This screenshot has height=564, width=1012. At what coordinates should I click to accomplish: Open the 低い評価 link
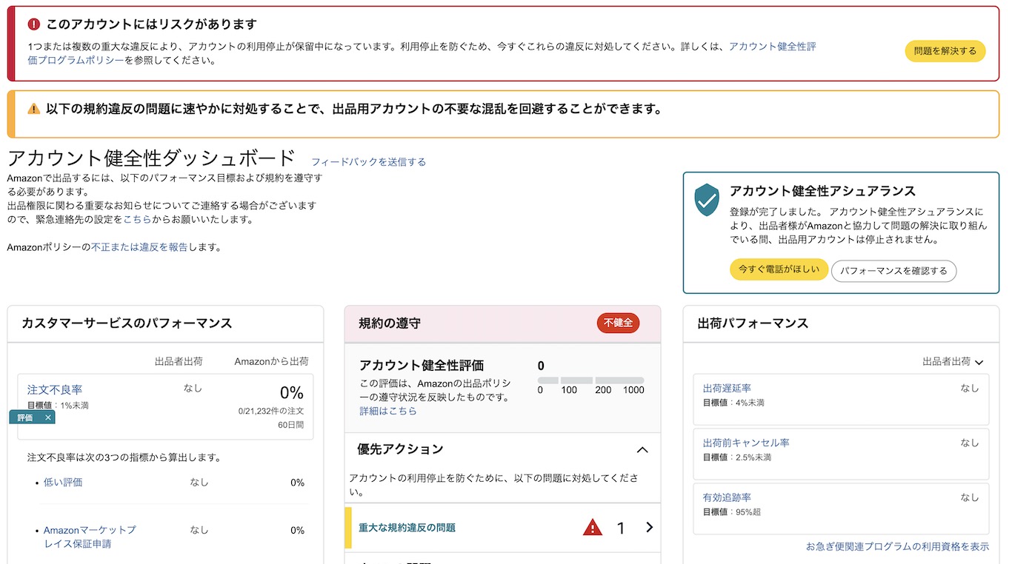(x=63, y=483)
